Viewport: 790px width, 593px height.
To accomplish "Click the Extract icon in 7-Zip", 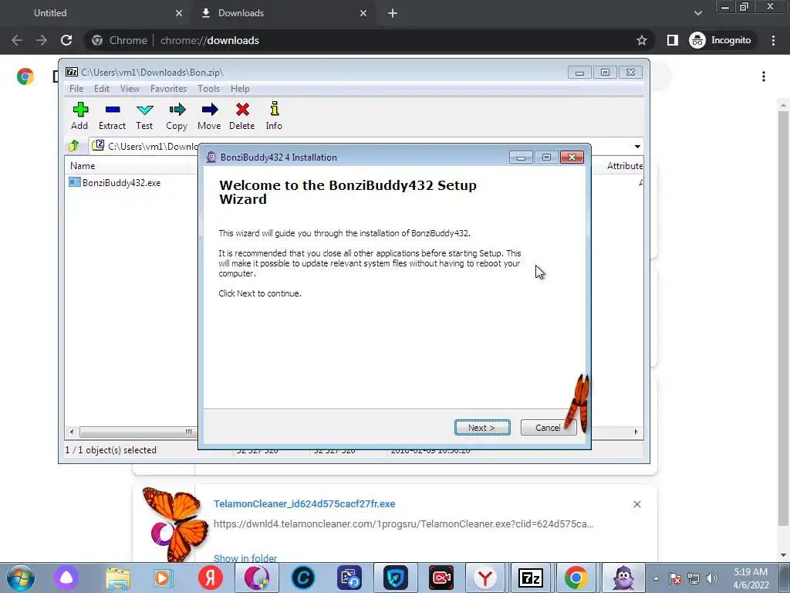I will click(x=113, y=110).
